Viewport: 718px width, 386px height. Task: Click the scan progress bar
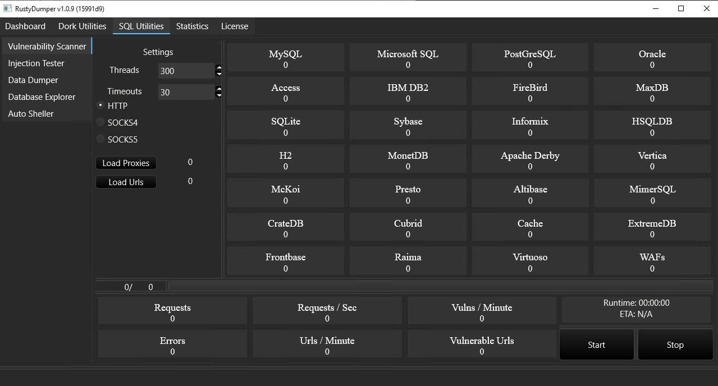[441, 287]
